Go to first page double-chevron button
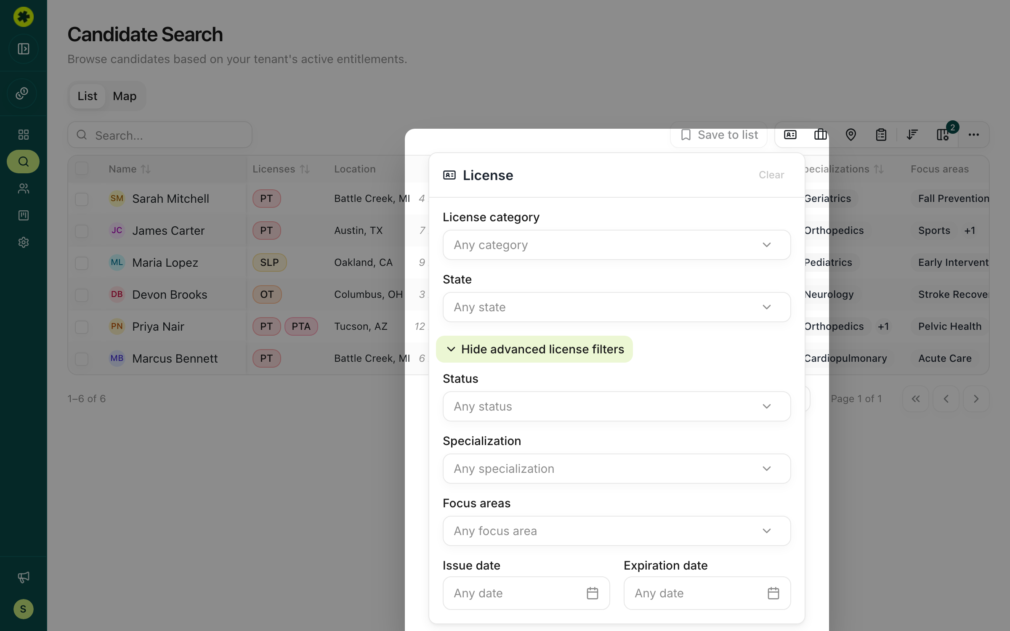 coord(916,399)
